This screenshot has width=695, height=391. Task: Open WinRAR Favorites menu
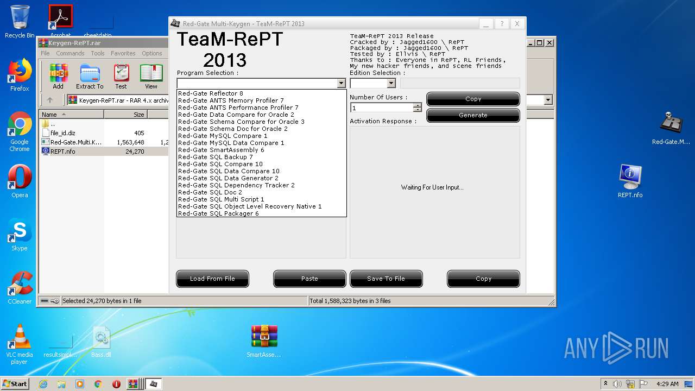(123, 53)
